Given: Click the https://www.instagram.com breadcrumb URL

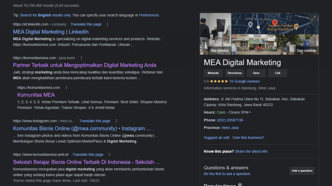Looking at the screenshot, I should (44, 121).
